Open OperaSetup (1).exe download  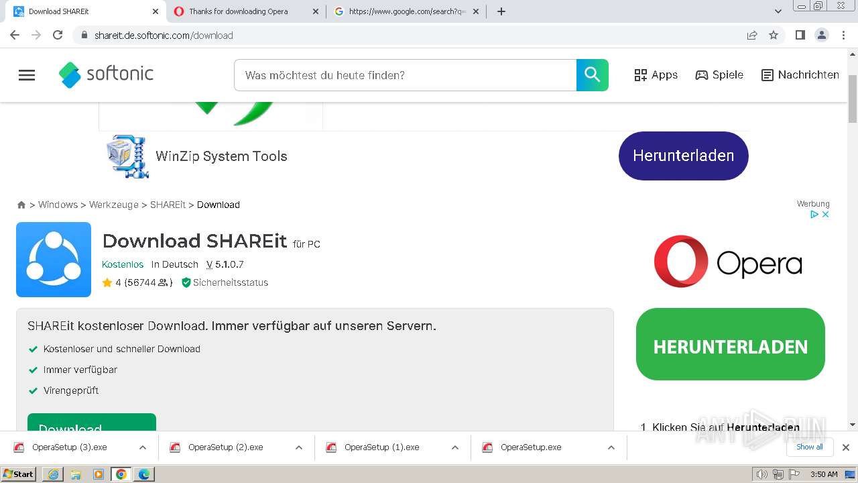click(381, 447)
